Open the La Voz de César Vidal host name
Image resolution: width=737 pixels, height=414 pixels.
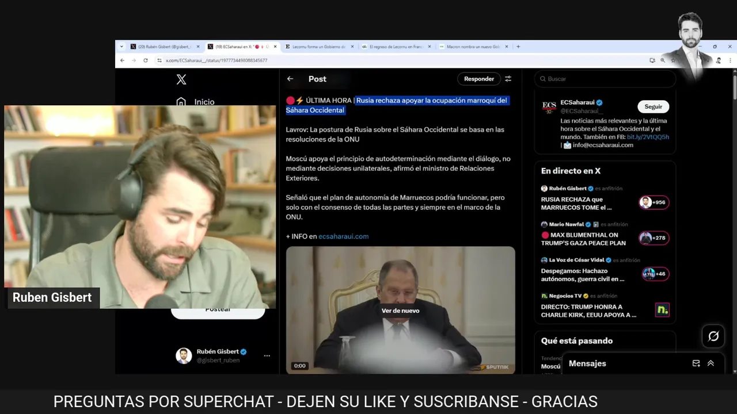click(576, 260)
